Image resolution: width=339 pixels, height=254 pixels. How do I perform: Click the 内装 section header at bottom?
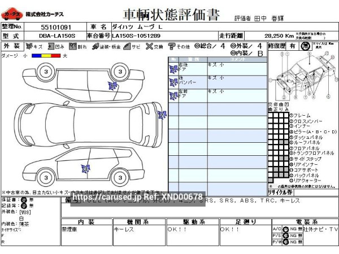coord(86,222)
